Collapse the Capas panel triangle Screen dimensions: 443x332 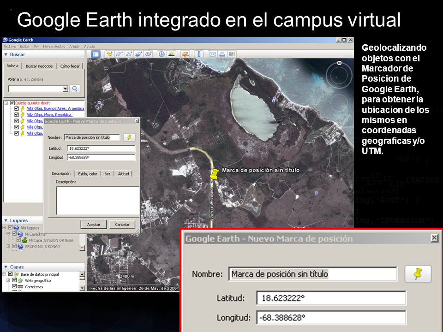tap(6, 267)
